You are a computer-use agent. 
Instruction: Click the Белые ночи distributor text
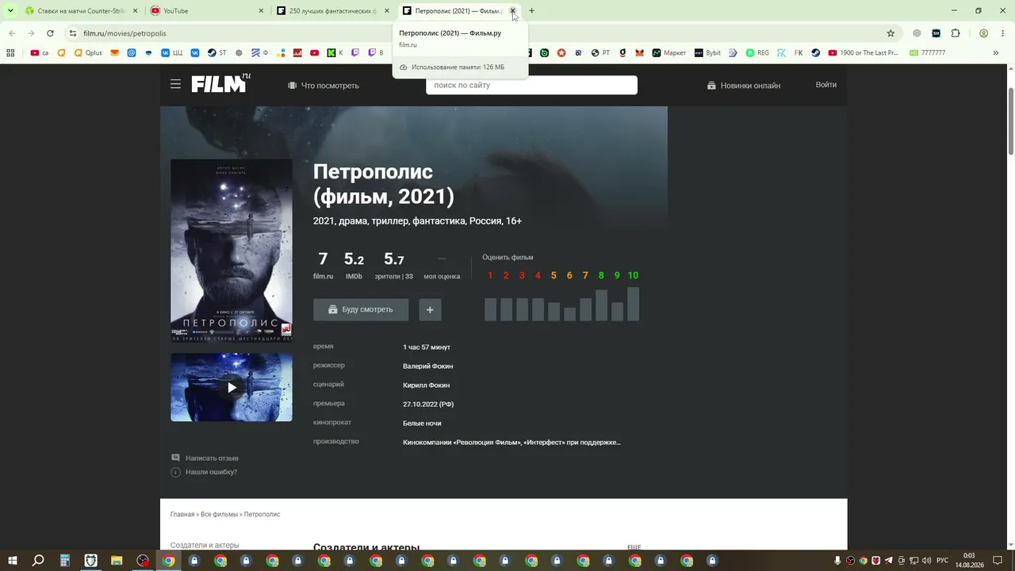point(422,423)
